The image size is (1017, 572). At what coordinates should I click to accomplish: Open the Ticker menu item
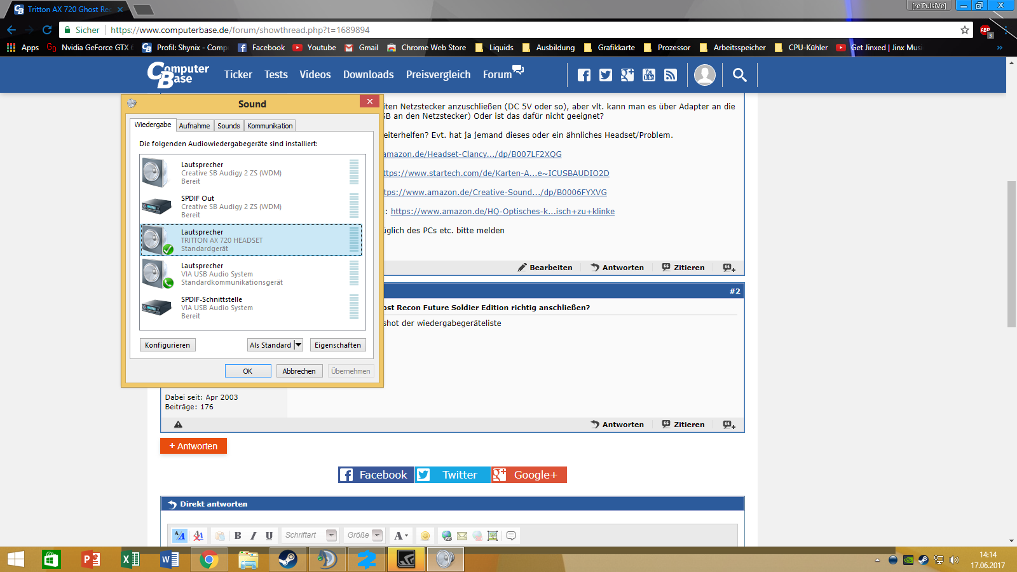(x=238, y=74)
